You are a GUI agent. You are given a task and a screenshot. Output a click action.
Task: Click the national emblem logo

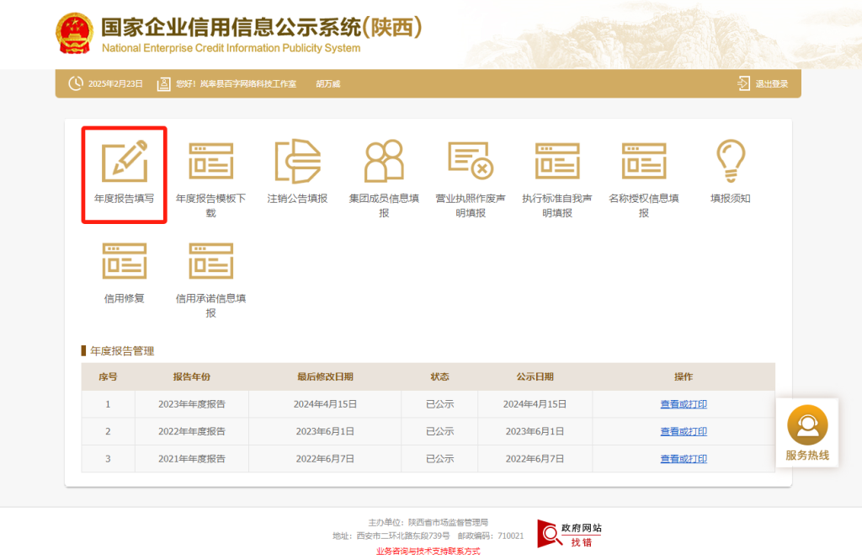point(75,35)
